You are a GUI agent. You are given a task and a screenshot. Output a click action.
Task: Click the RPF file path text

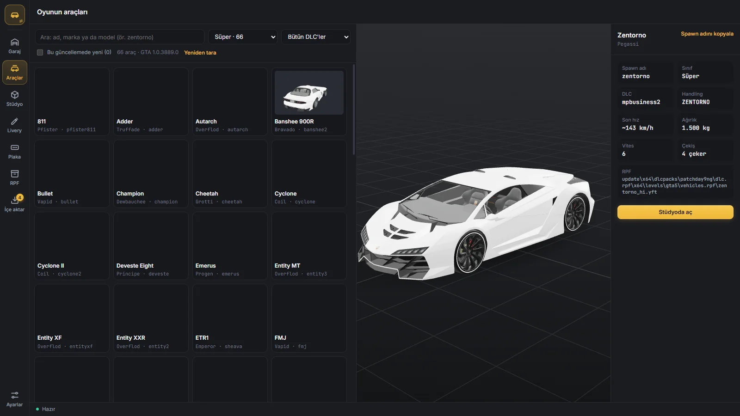click(674, 185)
